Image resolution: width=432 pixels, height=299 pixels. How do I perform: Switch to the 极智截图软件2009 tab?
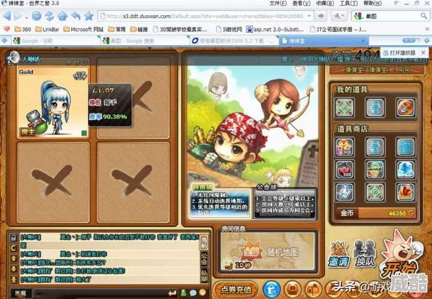234,41
